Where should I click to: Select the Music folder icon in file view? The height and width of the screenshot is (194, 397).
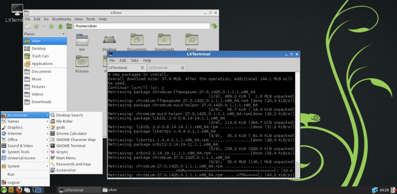[192, 40]
